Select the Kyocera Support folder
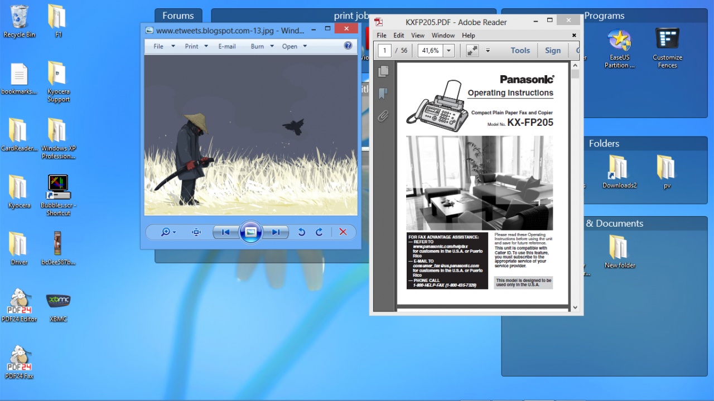The image size is (714, 401). [58, 82]
